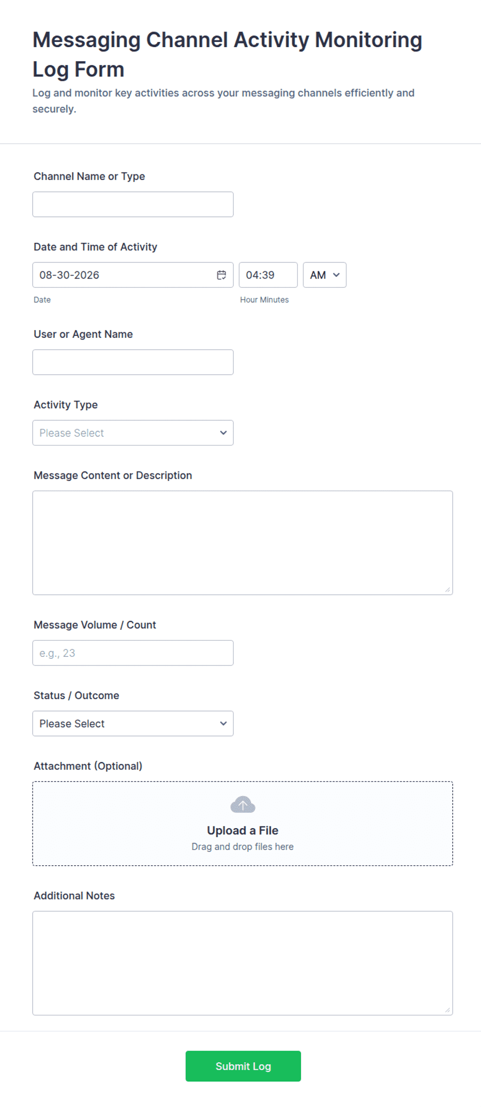Open the Activity Type dropdown
The image size is (481, 1107).
pos(133,433)
